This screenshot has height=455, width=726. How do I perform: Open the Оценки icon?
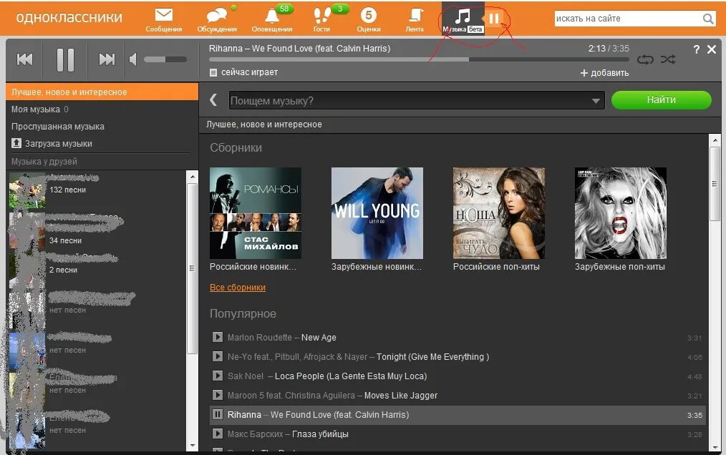pos(369,15)
